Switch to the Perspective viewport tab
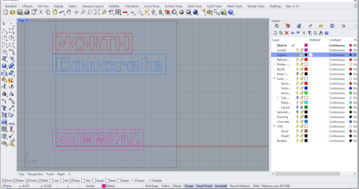 point(35,174)
